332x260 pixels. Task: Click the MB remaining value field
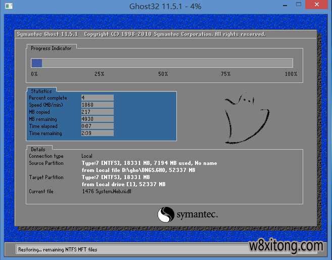tap(97, 119)
